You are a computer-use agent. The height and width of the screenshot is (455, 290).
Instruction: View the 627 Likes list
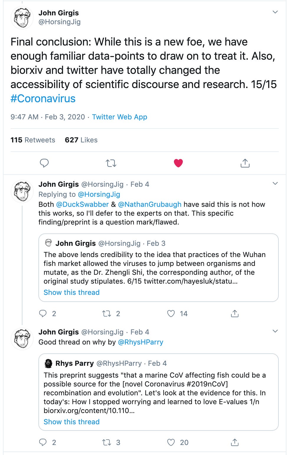tap(81, 140)
